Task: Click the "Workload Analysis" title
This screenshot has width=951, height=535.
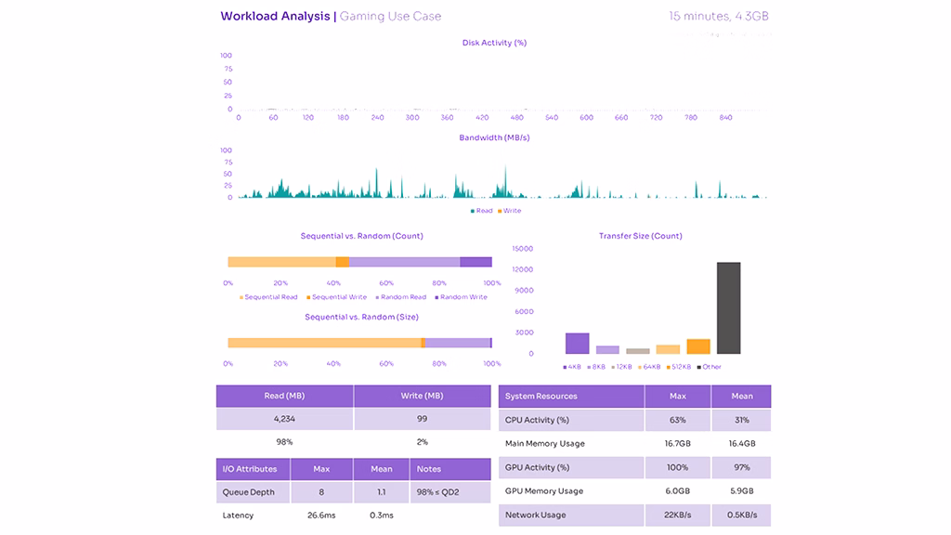Action: point(275,17)
